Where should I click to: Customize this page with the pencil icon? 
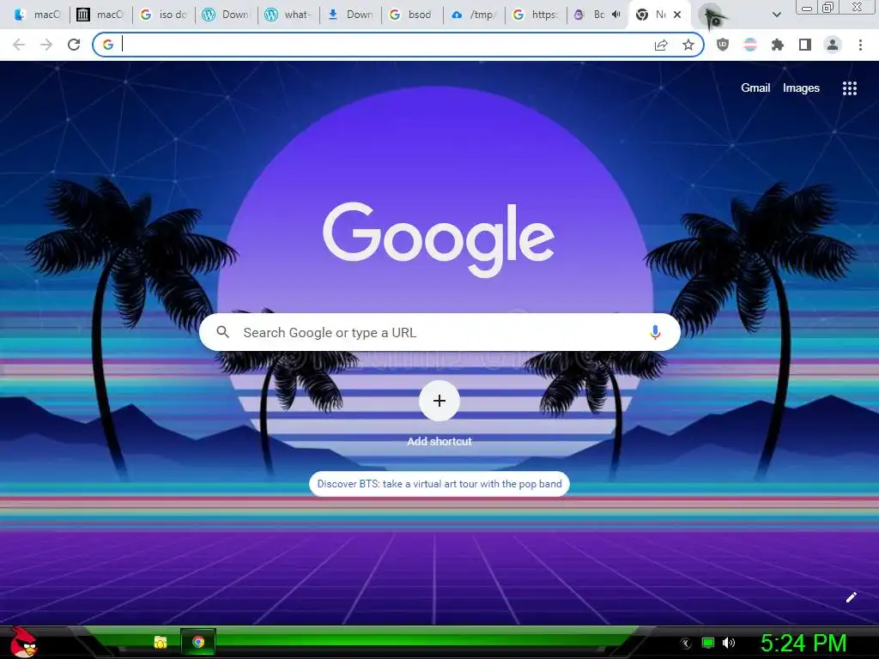[851, 597]
